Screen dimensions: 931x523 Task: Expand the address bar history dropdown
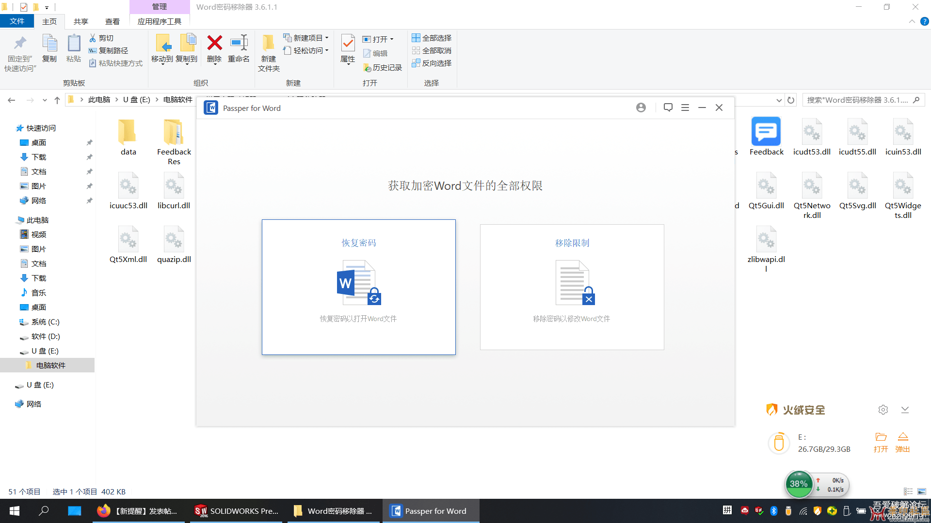coord(779,100)
